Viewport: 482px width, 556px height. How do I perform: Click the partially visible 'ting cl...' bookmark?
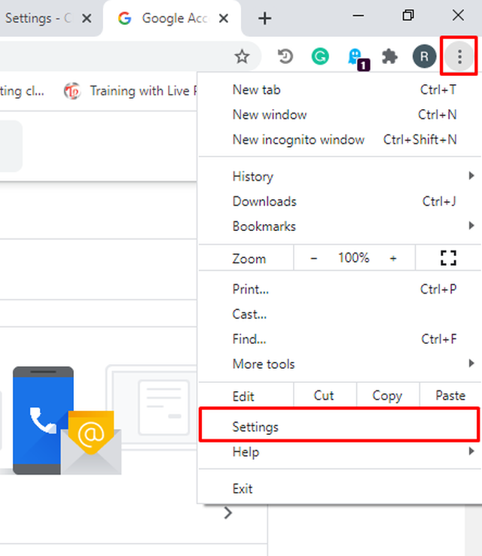(x=22, y=91)
